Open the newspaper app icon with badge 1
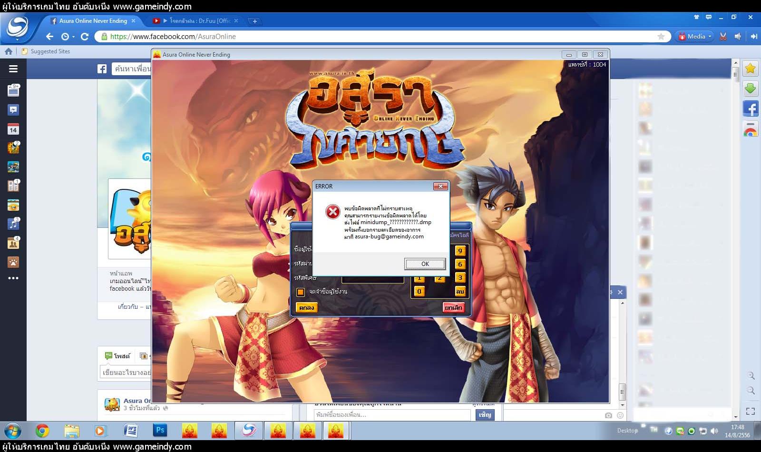The image size is (761, 452). point(13,186)
